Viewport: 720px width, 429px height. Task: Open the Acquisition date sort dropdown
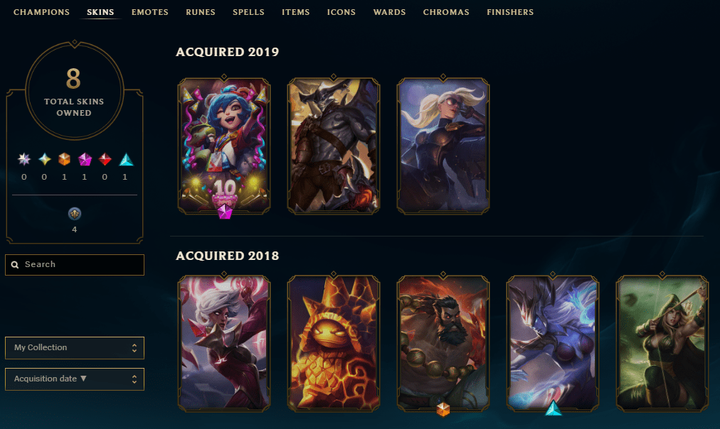(x=75, y=379)
